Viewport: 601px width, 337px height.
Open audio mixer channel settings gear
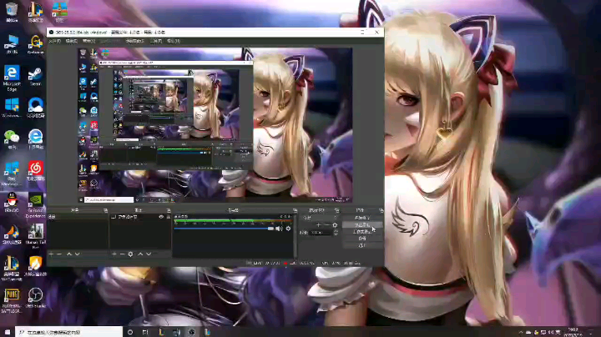pos(288,229)
